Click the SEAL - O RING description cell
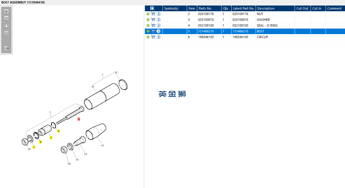Viewport: 345px width, 188px height. pyautogui.click(x=275, y=25)
